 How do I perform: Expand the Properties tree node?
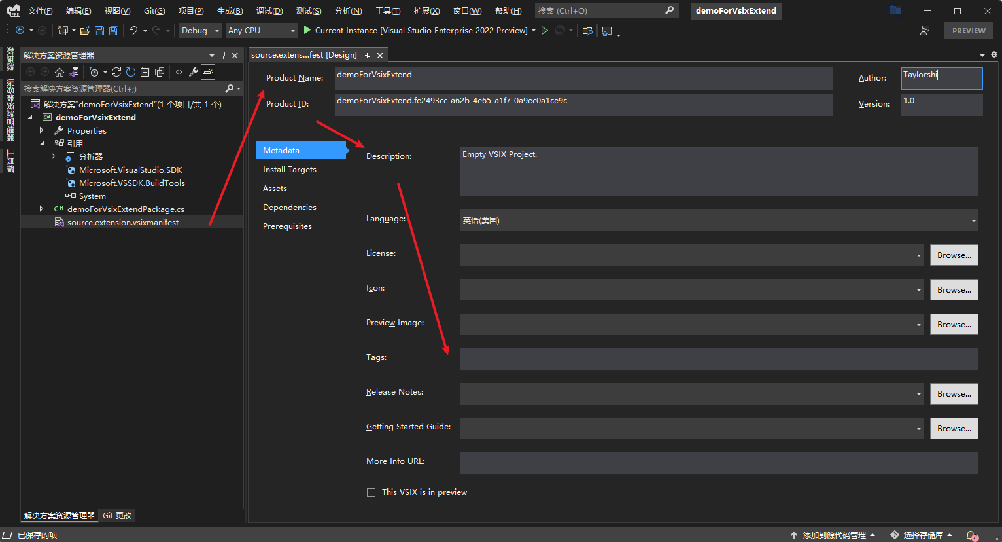[x=41, y=130]
